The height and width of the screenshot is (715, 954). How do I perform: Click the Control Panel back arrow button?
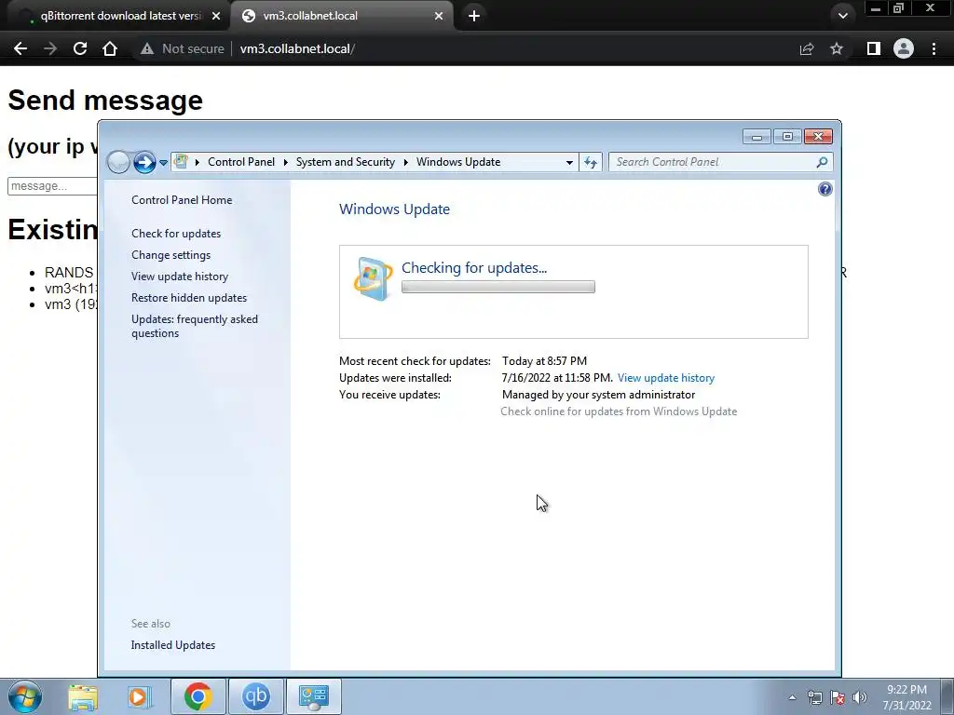click(x=118, y=162)
